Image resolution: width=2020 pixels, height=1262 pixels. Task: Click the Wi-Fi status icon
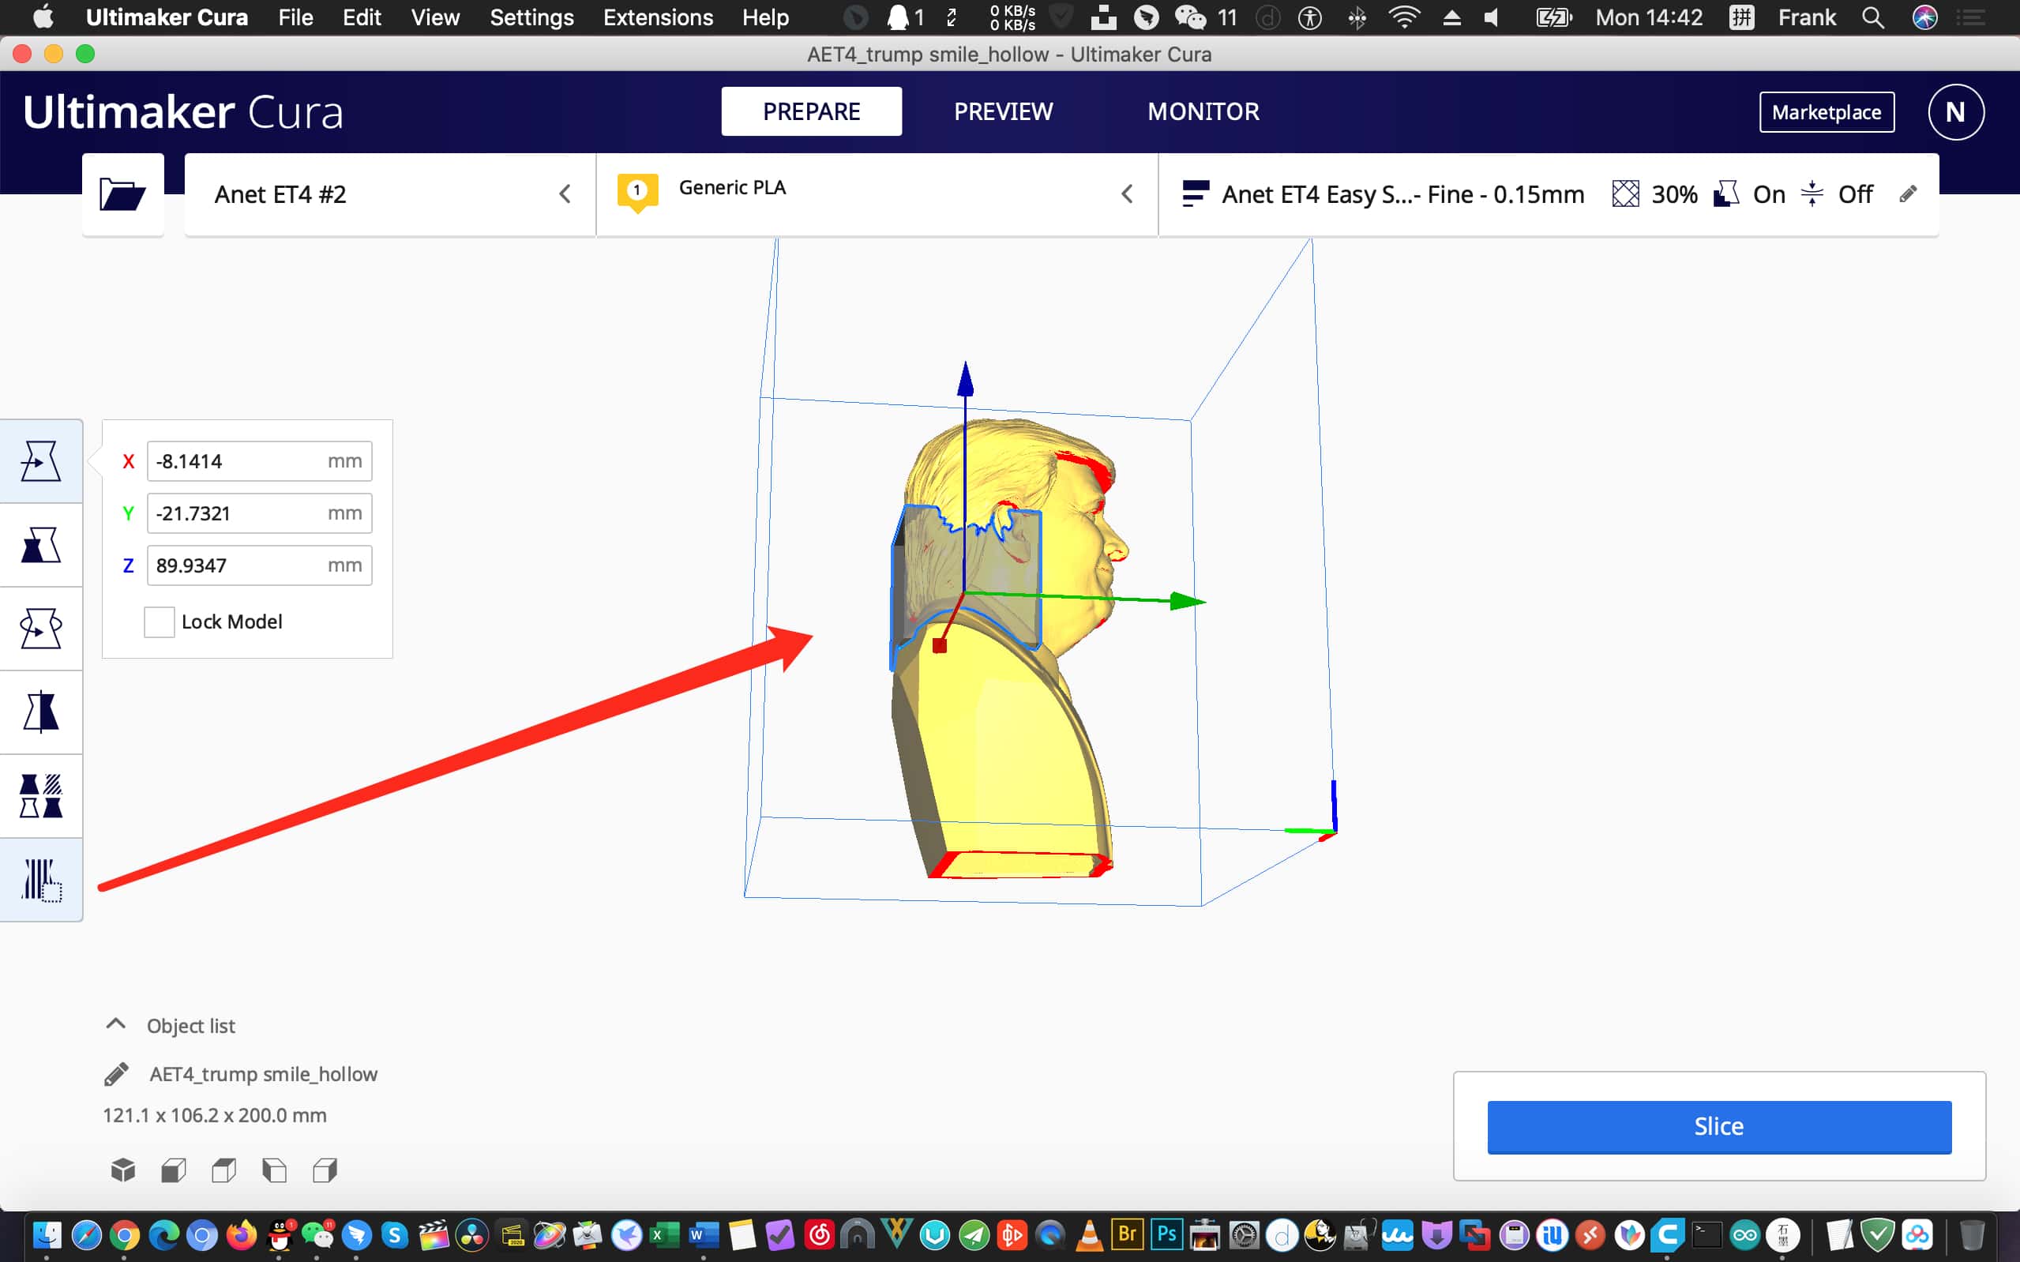tap(1404, 17)
